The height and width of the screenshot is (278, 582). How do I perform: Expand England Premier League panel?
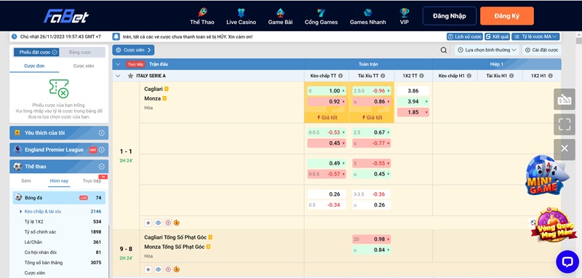[x=59, y=150]
